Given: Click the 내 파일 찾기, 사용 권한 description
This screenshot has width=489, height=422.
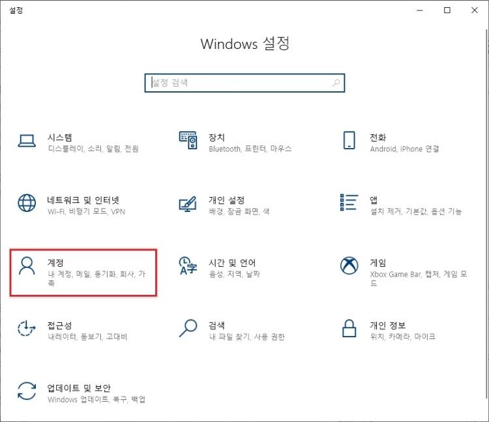Looking at the screenshot, I should point(247,337).
